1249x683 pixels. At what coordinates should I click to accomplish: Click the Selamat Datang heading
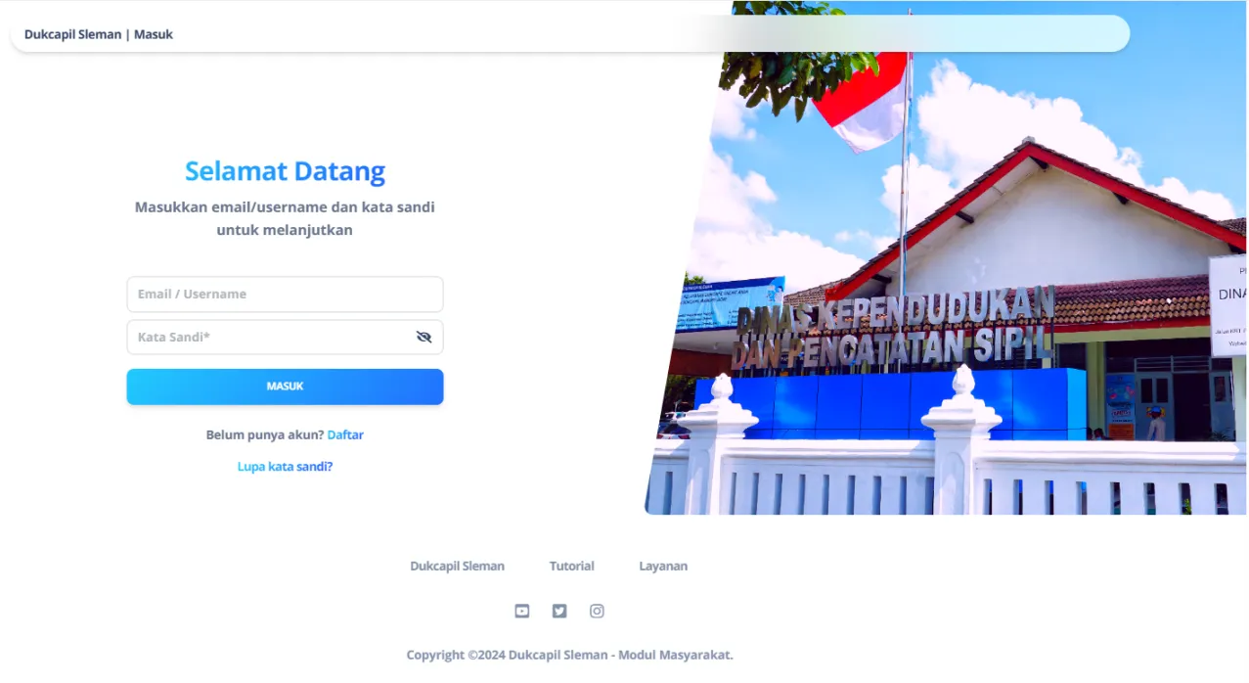point(285,170)
